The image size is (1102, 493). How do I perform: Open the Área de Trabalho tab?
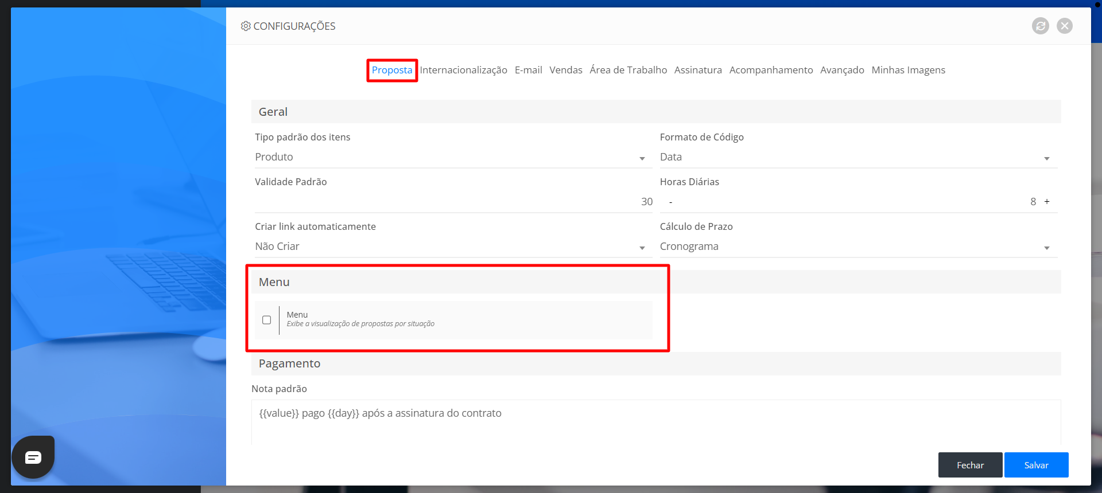pos(628,70)
